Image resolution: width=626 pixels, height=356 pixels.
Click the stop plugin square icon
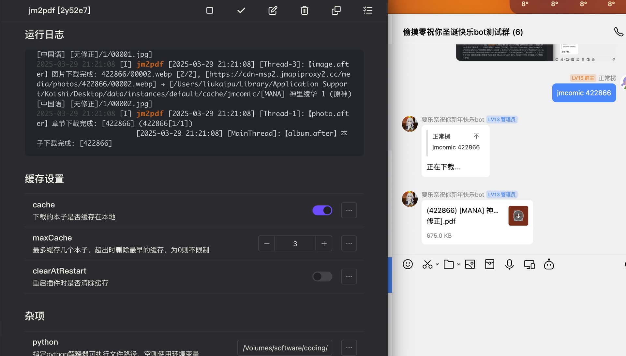[x=210, y=10]
